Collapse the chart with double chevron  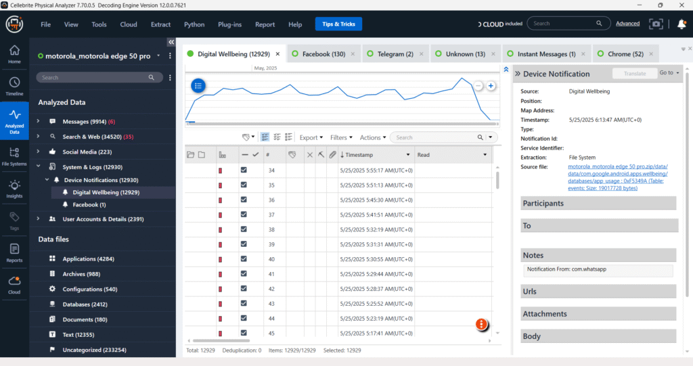(506, 70)
